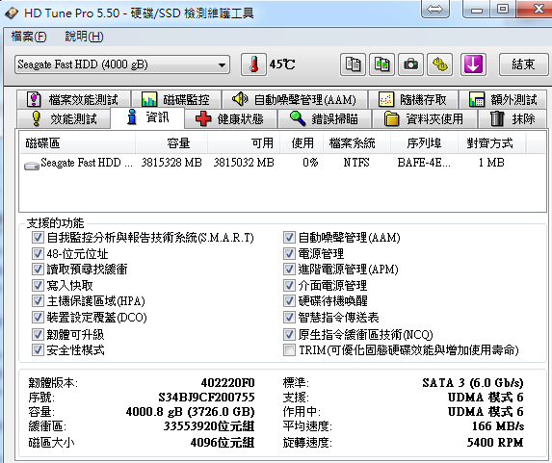
Task: Open the 錯誤掃瞄 magnifier tab
Action: (x=325, y=119)
